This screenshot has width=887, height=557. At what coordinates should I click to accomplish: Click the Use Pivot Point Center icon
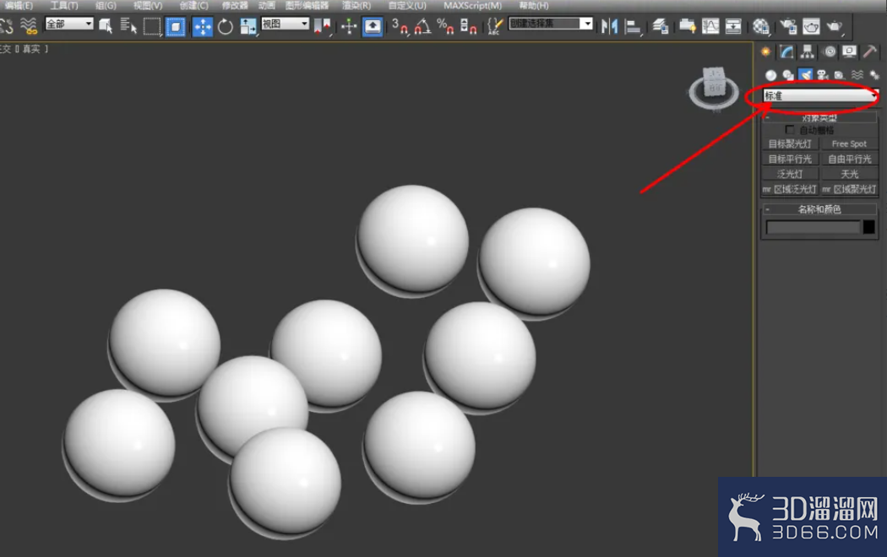(x=323, y=26)
